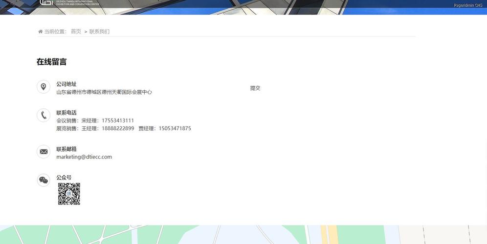The width and height of the screenshot is (487, 244).
Task: Click phone number 15053471875
Action: click(x=175, y=128)
